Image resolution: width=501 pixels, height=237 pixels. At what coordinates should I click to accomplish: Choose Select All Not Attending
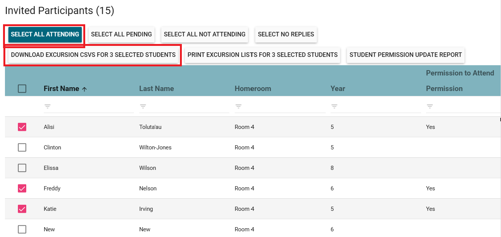pos(204,34)
